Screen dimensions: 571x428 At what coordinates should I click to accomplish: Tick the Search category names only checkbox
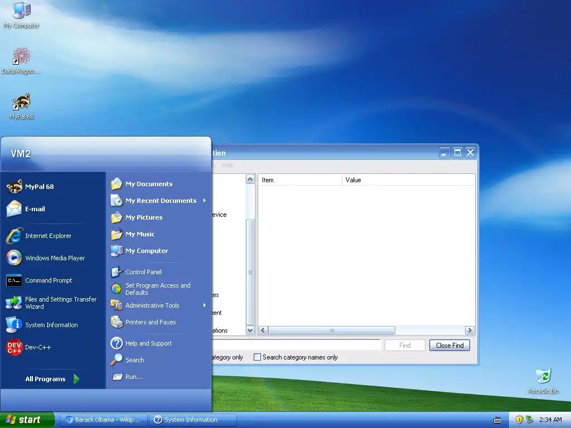(257, 357)
